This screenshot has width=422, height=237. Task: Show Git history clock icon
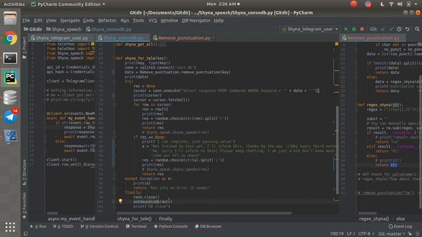pyautogui.click(x=399, y=29)
